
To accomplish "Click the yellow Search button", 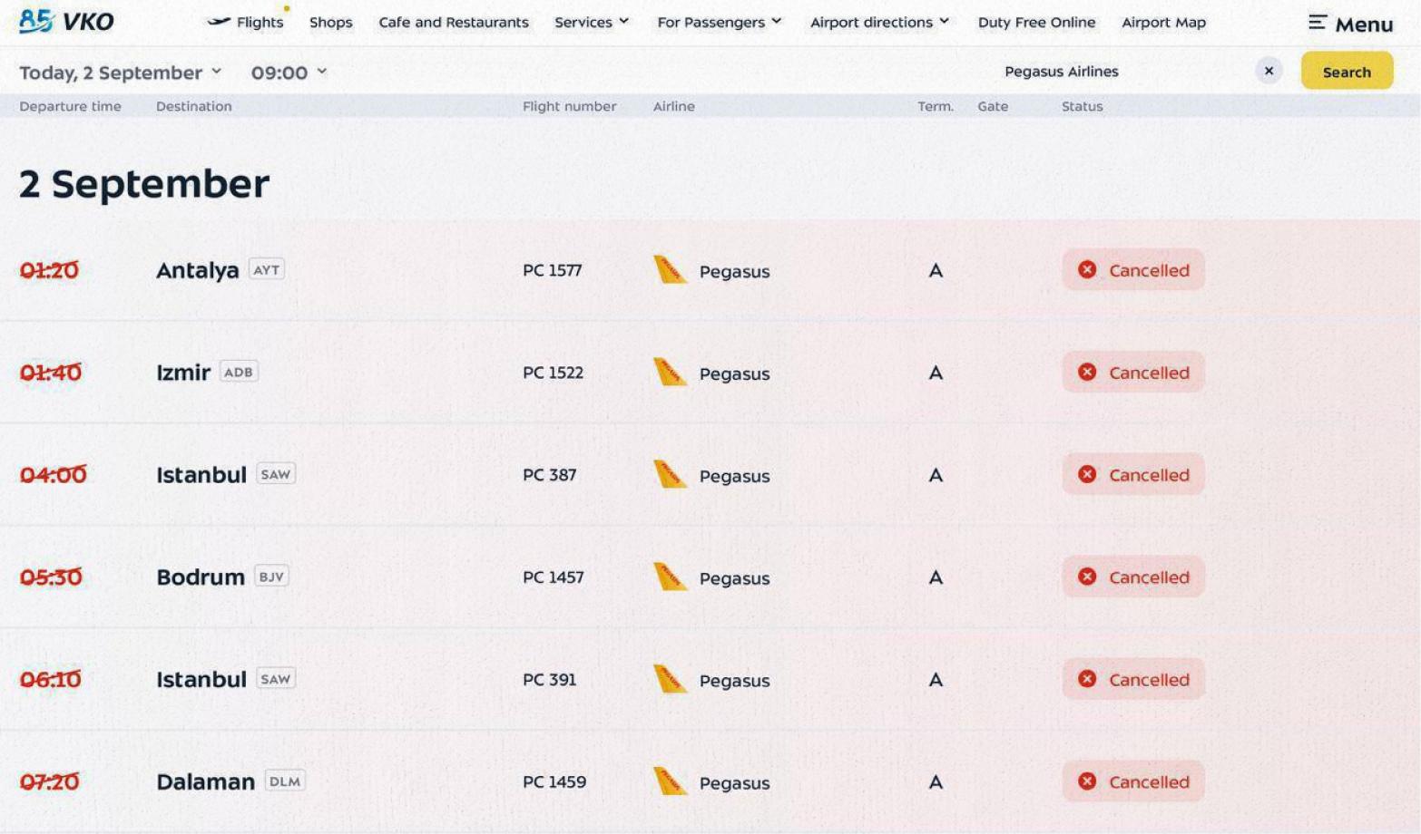I will point(1347,71).
